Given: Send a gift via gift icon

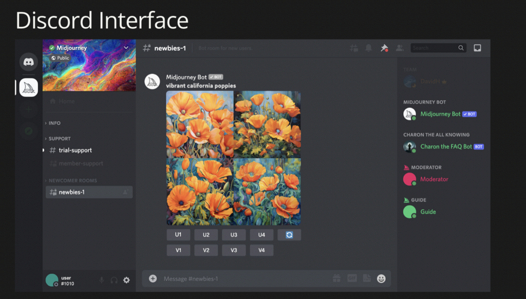Looking at the screenshot, I should (336, 278).
